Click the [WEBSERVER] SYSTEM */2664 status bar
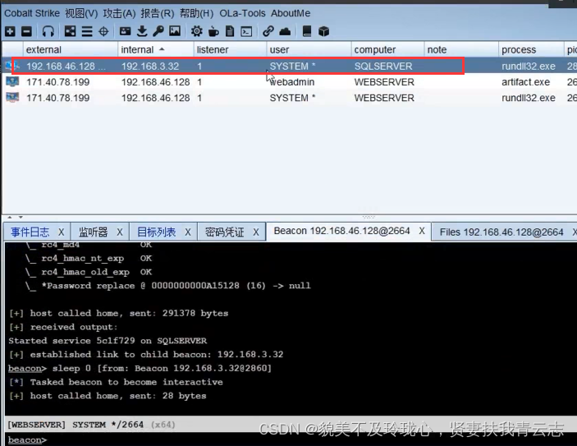The height and width of the screenshot is (446, 577). (x=289, y=425)
